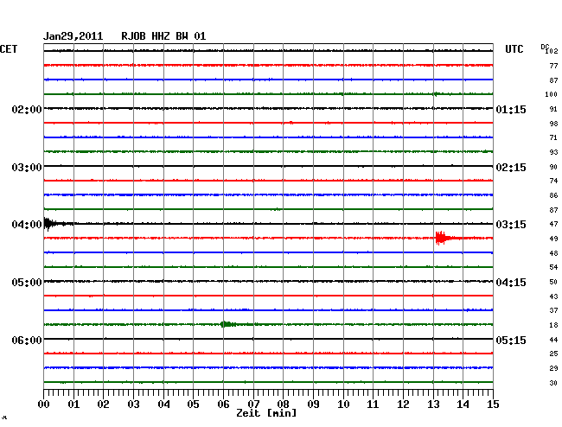Click the 01:15 UTC time label
The image size is (562, 427).
pos(511,109)
